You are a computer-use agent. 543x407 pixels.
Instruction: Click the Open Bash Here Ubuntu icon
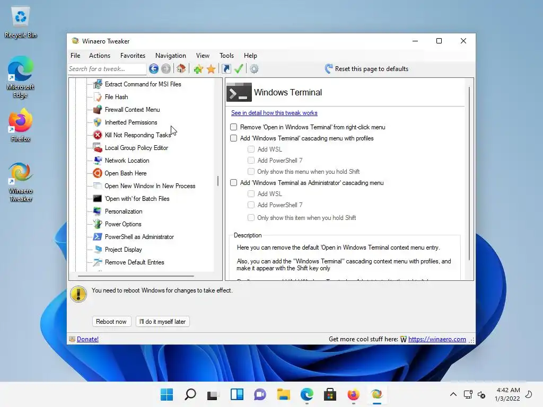pyautogui.click(x=98, y=173)
